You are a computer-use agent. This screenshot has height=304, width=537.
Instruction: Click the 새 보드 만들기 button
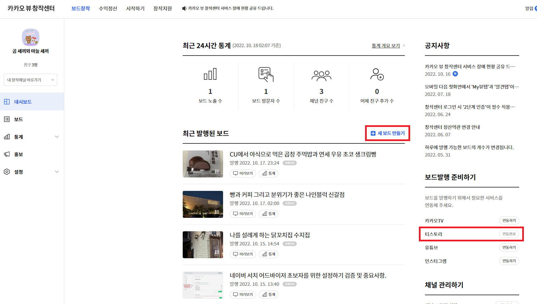coord(388,133)
